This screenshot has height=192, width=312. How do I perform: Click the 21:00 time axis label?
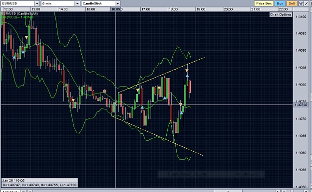[256, 9]
